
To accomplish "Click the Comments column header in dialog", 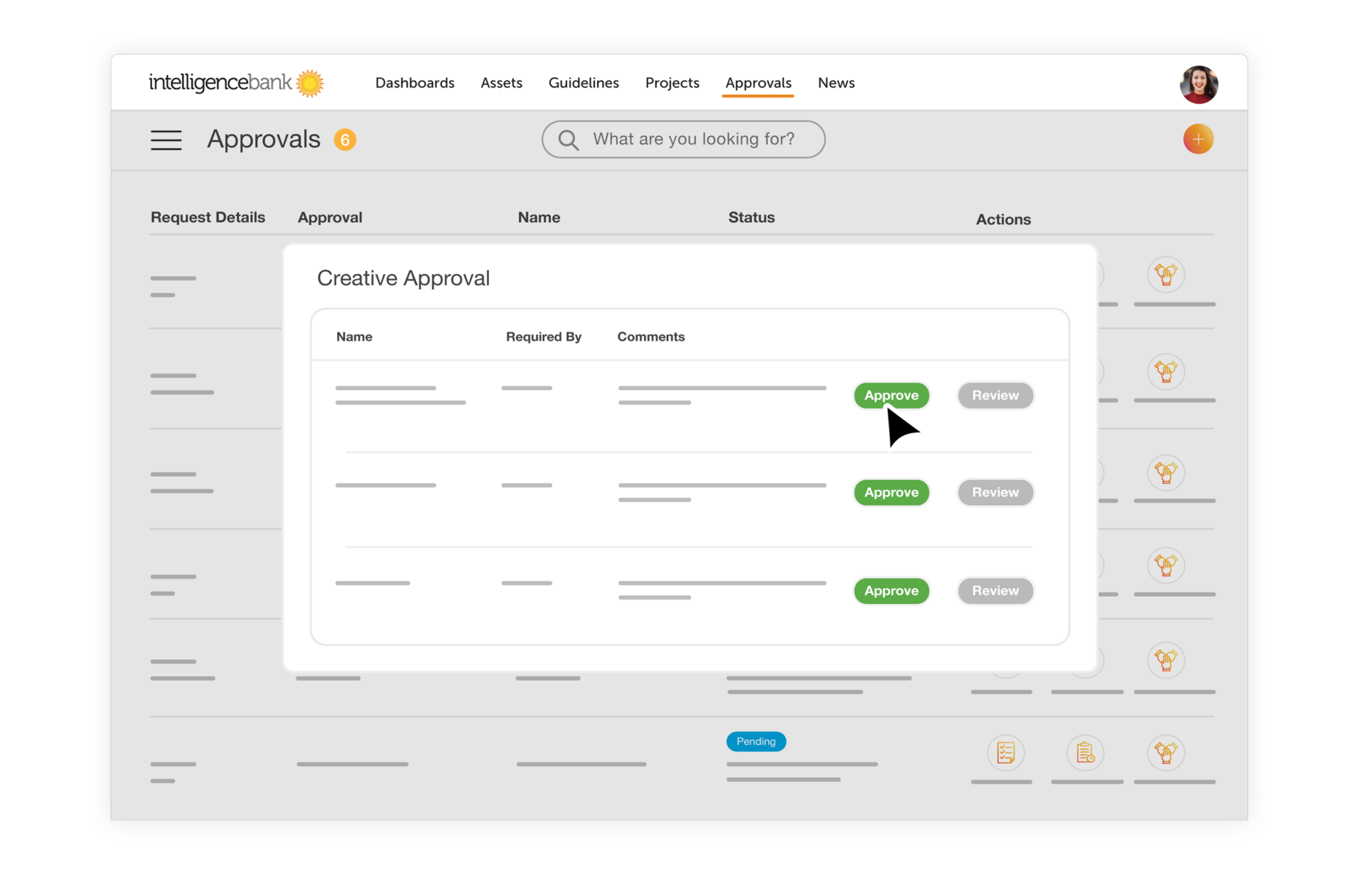I will click(x=650, y=337).
